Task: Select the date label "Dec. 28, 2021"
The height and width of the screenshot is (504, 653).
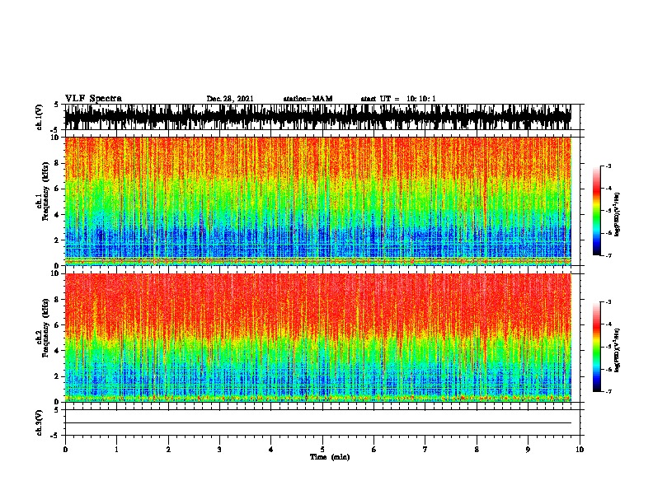Action: coord(230,99)
